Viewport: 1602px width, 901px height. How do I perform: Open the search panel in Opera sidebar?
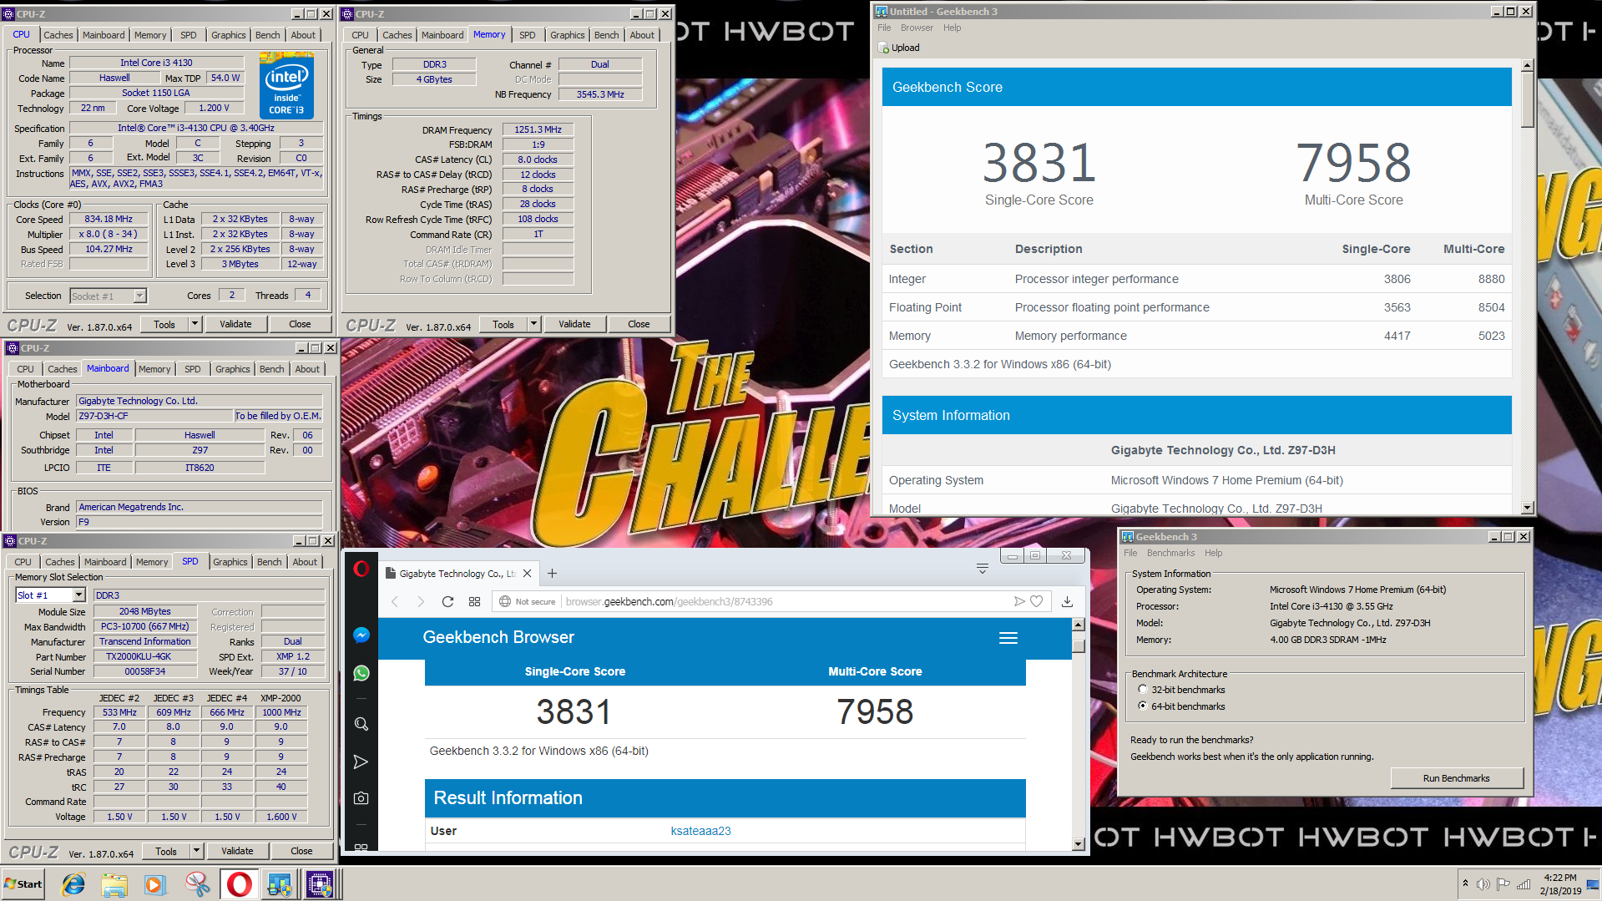pyautogui.click(x=361, y=724)
